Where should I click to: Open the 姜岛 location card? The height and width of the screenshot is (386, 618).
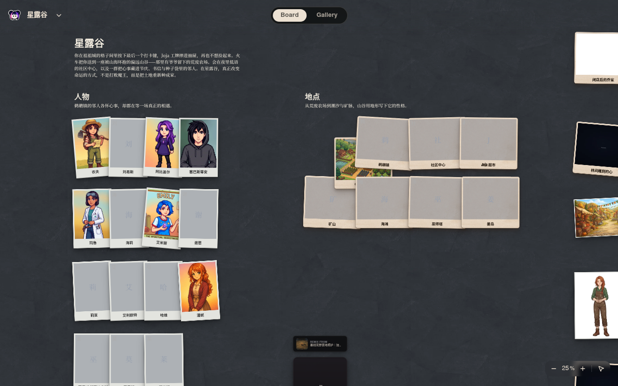coord(491,202)
